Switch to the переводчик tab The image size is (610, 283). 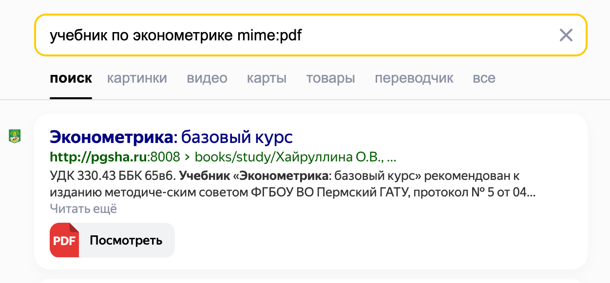pyautogui.click(x=414, y=78)
